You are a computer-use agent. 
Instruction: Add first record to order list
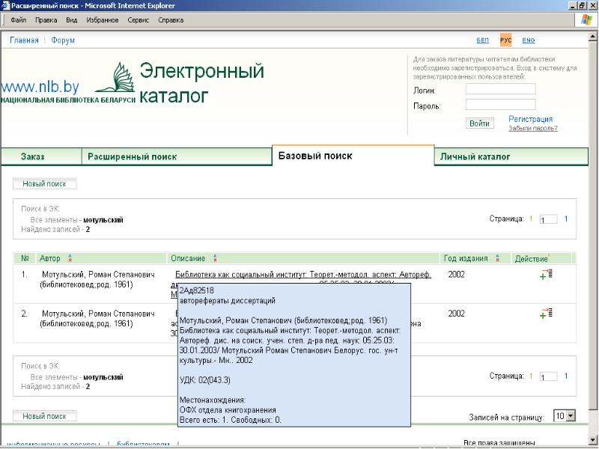[x=545, y=275]
